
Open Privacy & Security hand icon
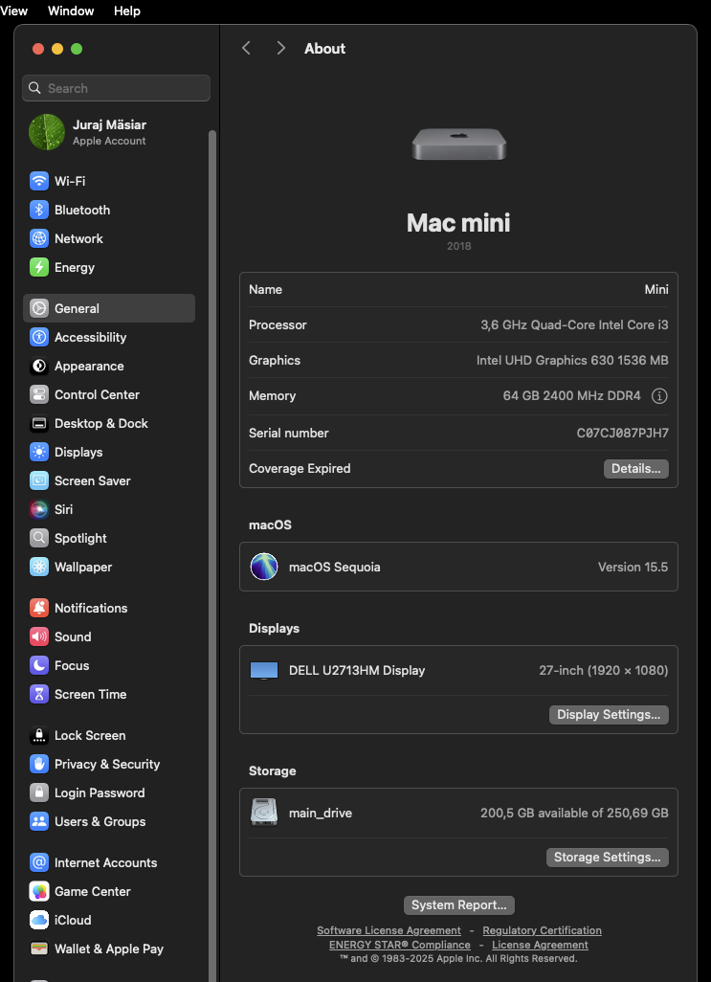39,764
